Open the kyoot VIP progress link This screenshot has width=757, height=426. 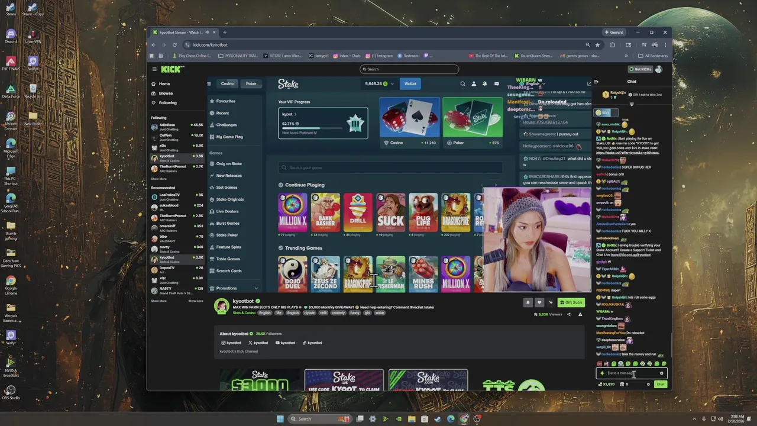(x=290, y=114)
